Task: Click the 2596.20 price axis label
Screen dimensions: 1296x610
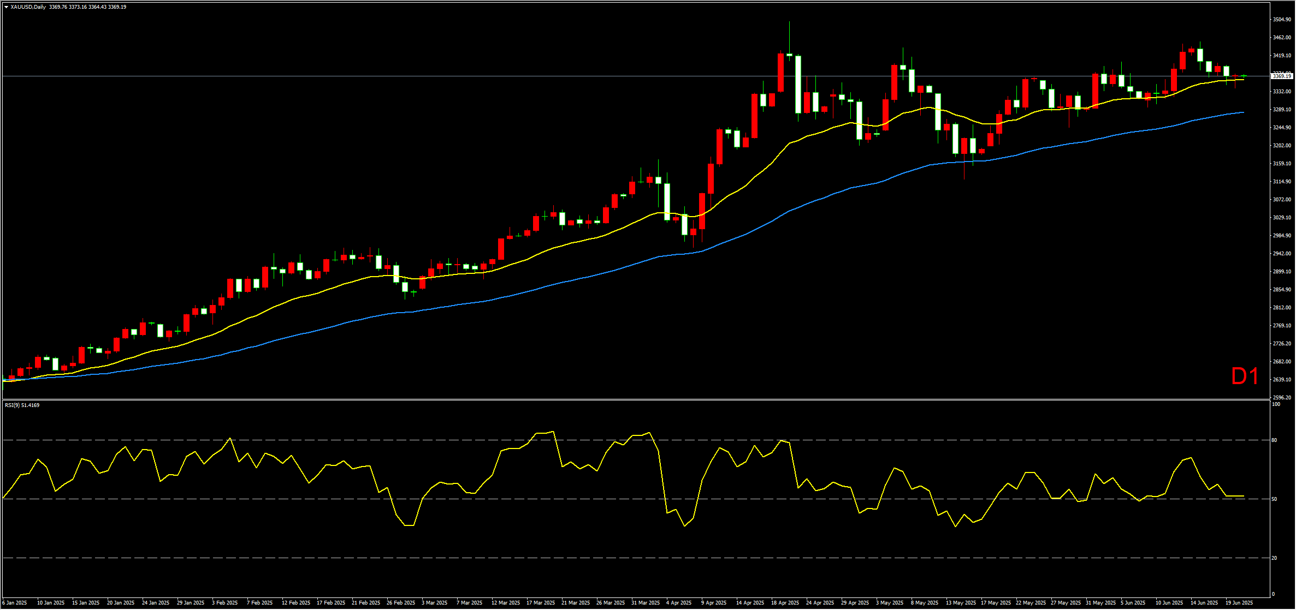Action: click(x=1281, y=398)
